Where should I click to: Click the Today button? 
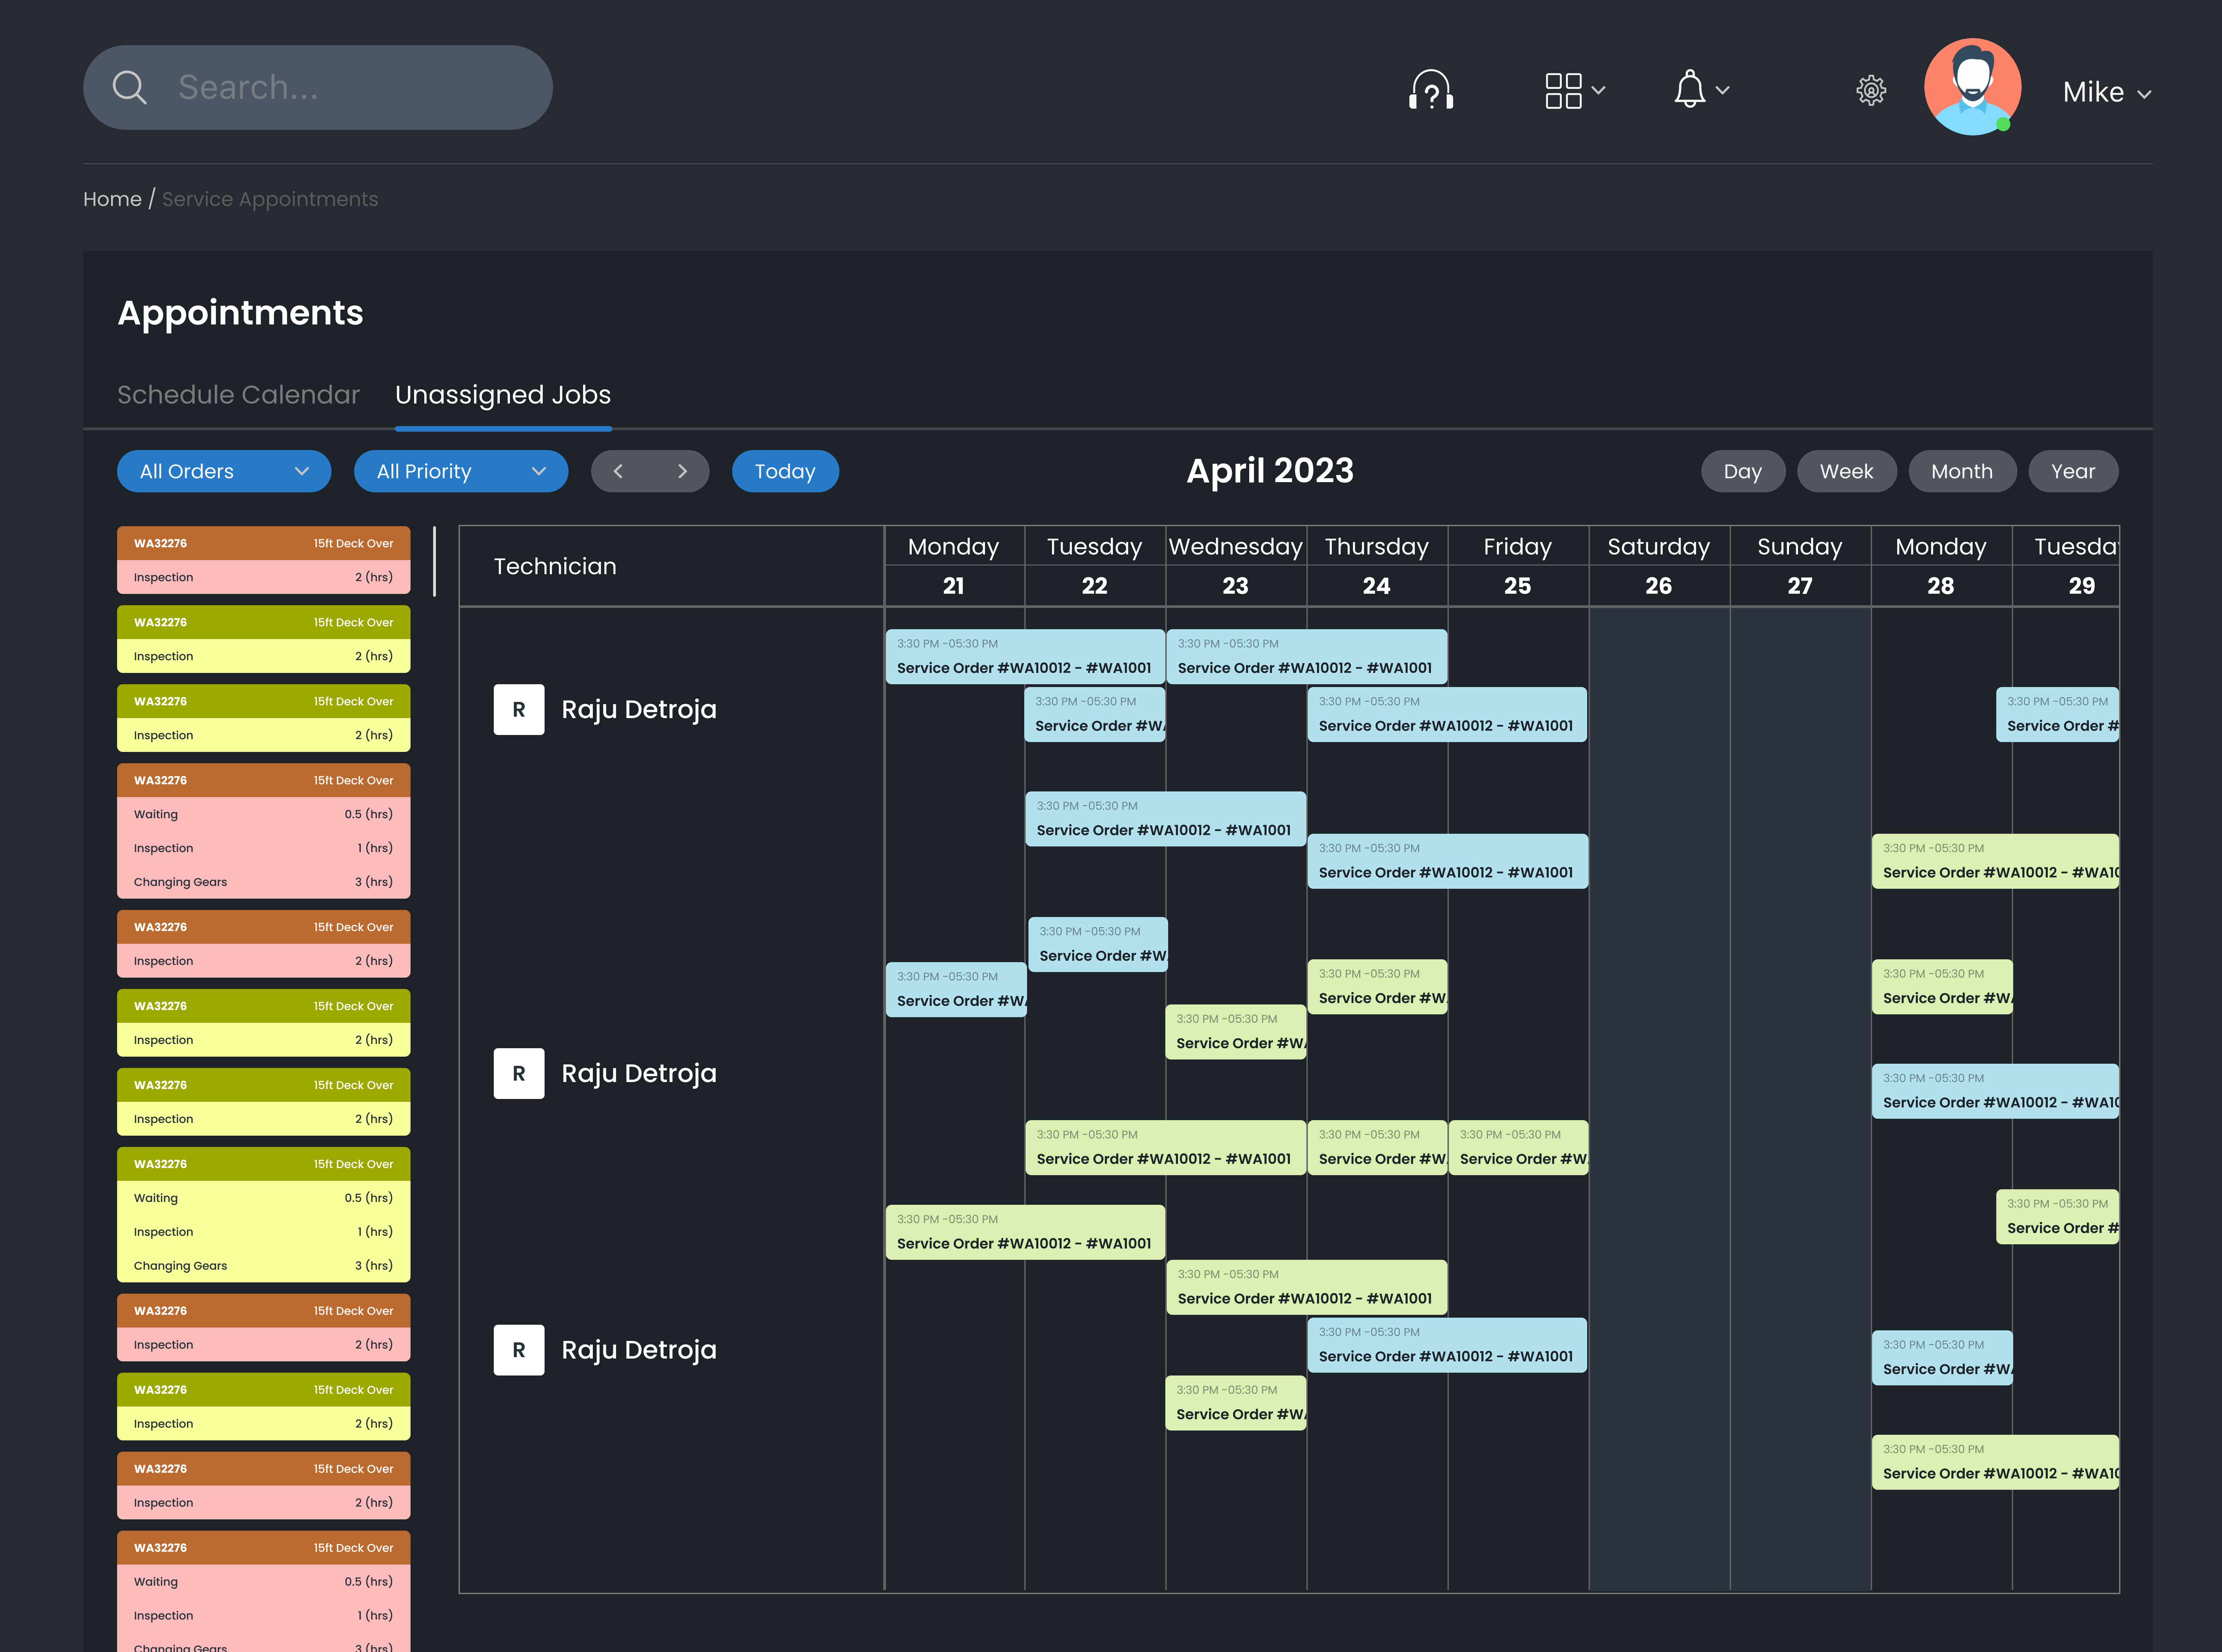coord(785,471)
